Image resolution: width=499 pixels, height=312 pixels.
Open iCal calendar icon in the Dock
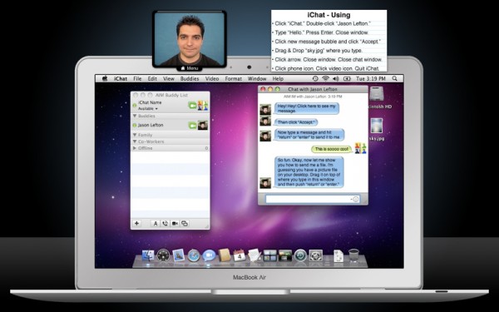coord(240,255)
